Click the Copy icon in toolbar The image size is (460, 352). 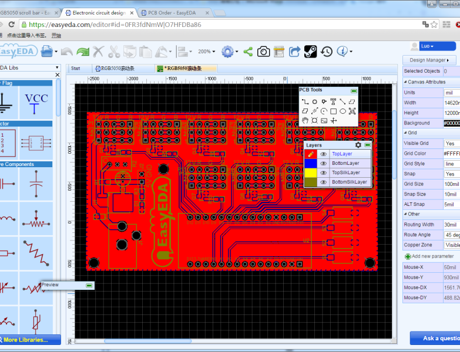tap(130, 52)
